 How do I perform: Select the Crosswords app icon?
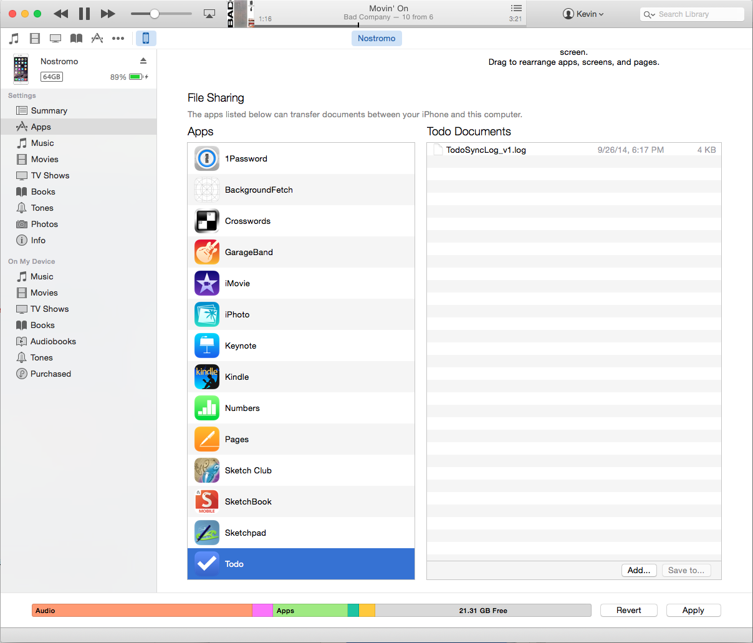(207, 221)
